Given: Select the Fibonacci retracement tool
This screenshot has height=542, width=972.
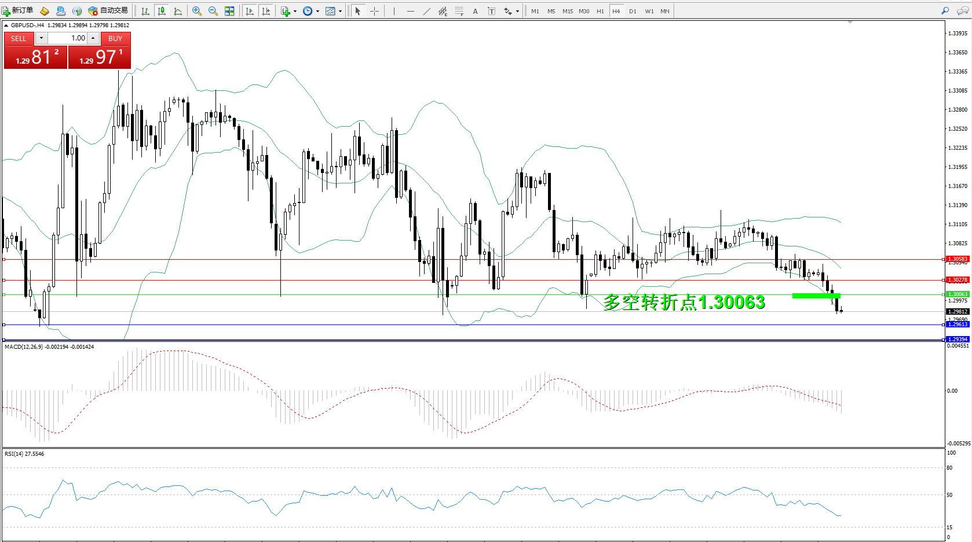Looking at the screenshot, I should click(x=459, y=11).
